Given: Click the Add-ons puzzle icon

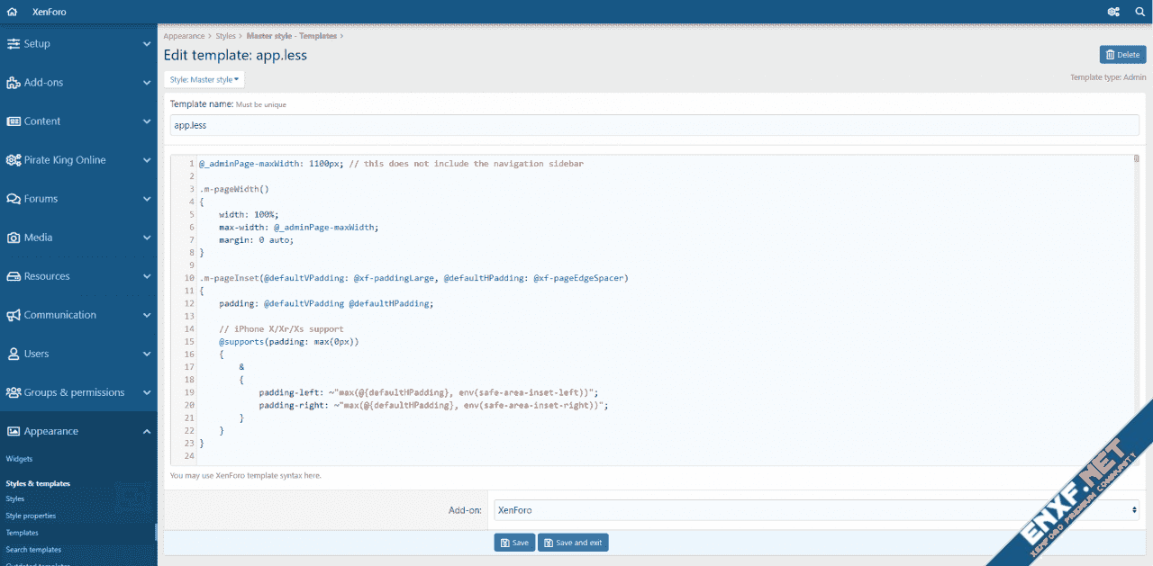Looking at the screenshot, I should pos(14,83).
